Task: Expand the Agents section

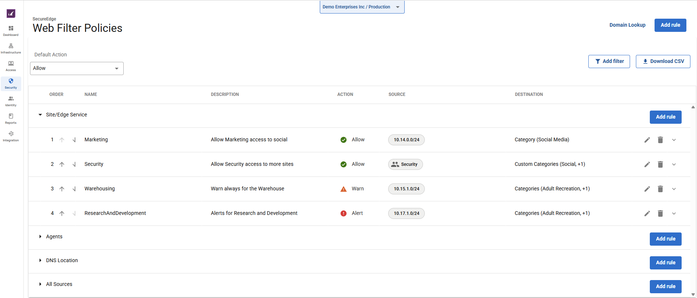Action: (x=40, y=237)
